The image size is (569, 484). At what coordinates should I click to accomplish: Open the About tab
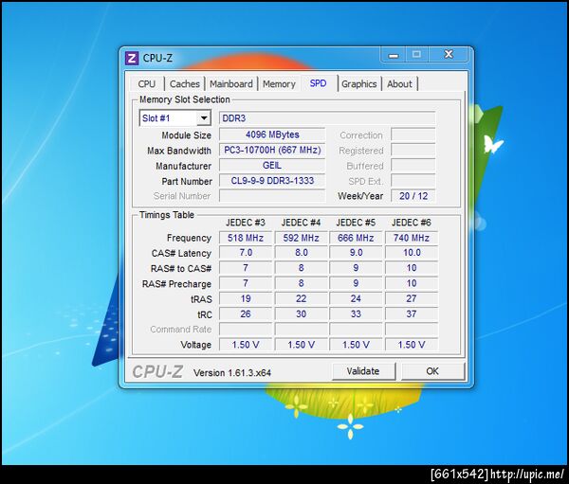coord(399,84)
